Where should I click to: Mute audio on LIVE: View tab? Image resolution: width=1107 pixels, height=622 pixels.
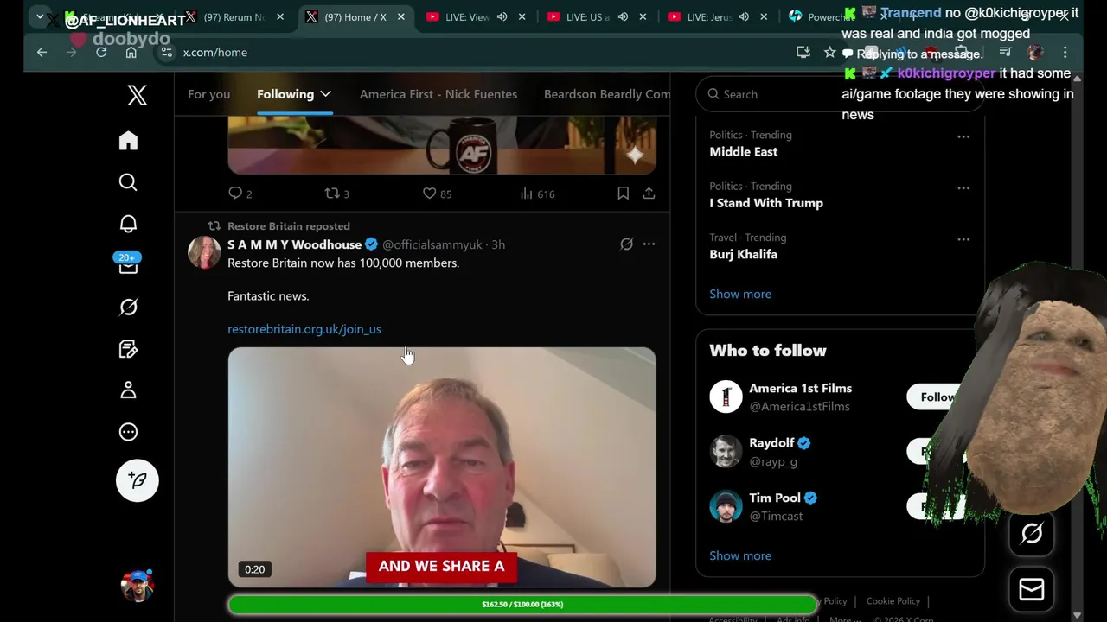click(x=502, y=16)
